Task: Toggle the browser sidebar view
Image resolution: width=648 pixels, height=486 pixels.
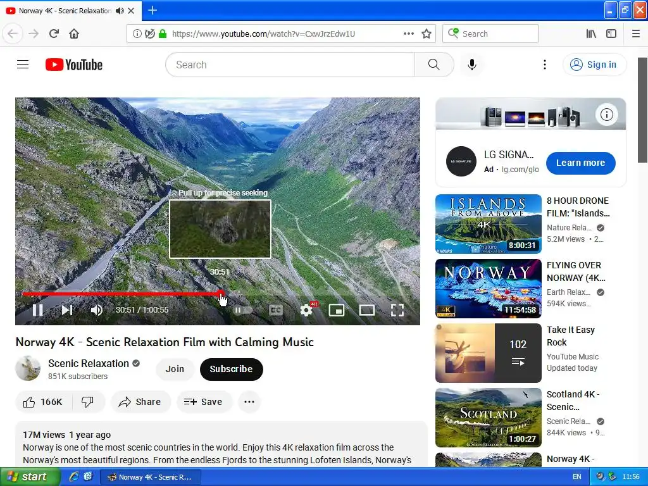Action: point(611,34)
